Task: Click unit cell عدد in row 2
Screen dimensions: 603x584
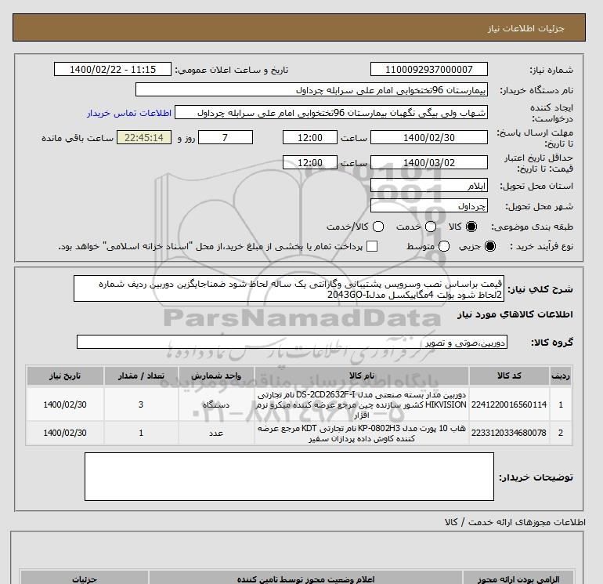Action: [x=216, y=433]
